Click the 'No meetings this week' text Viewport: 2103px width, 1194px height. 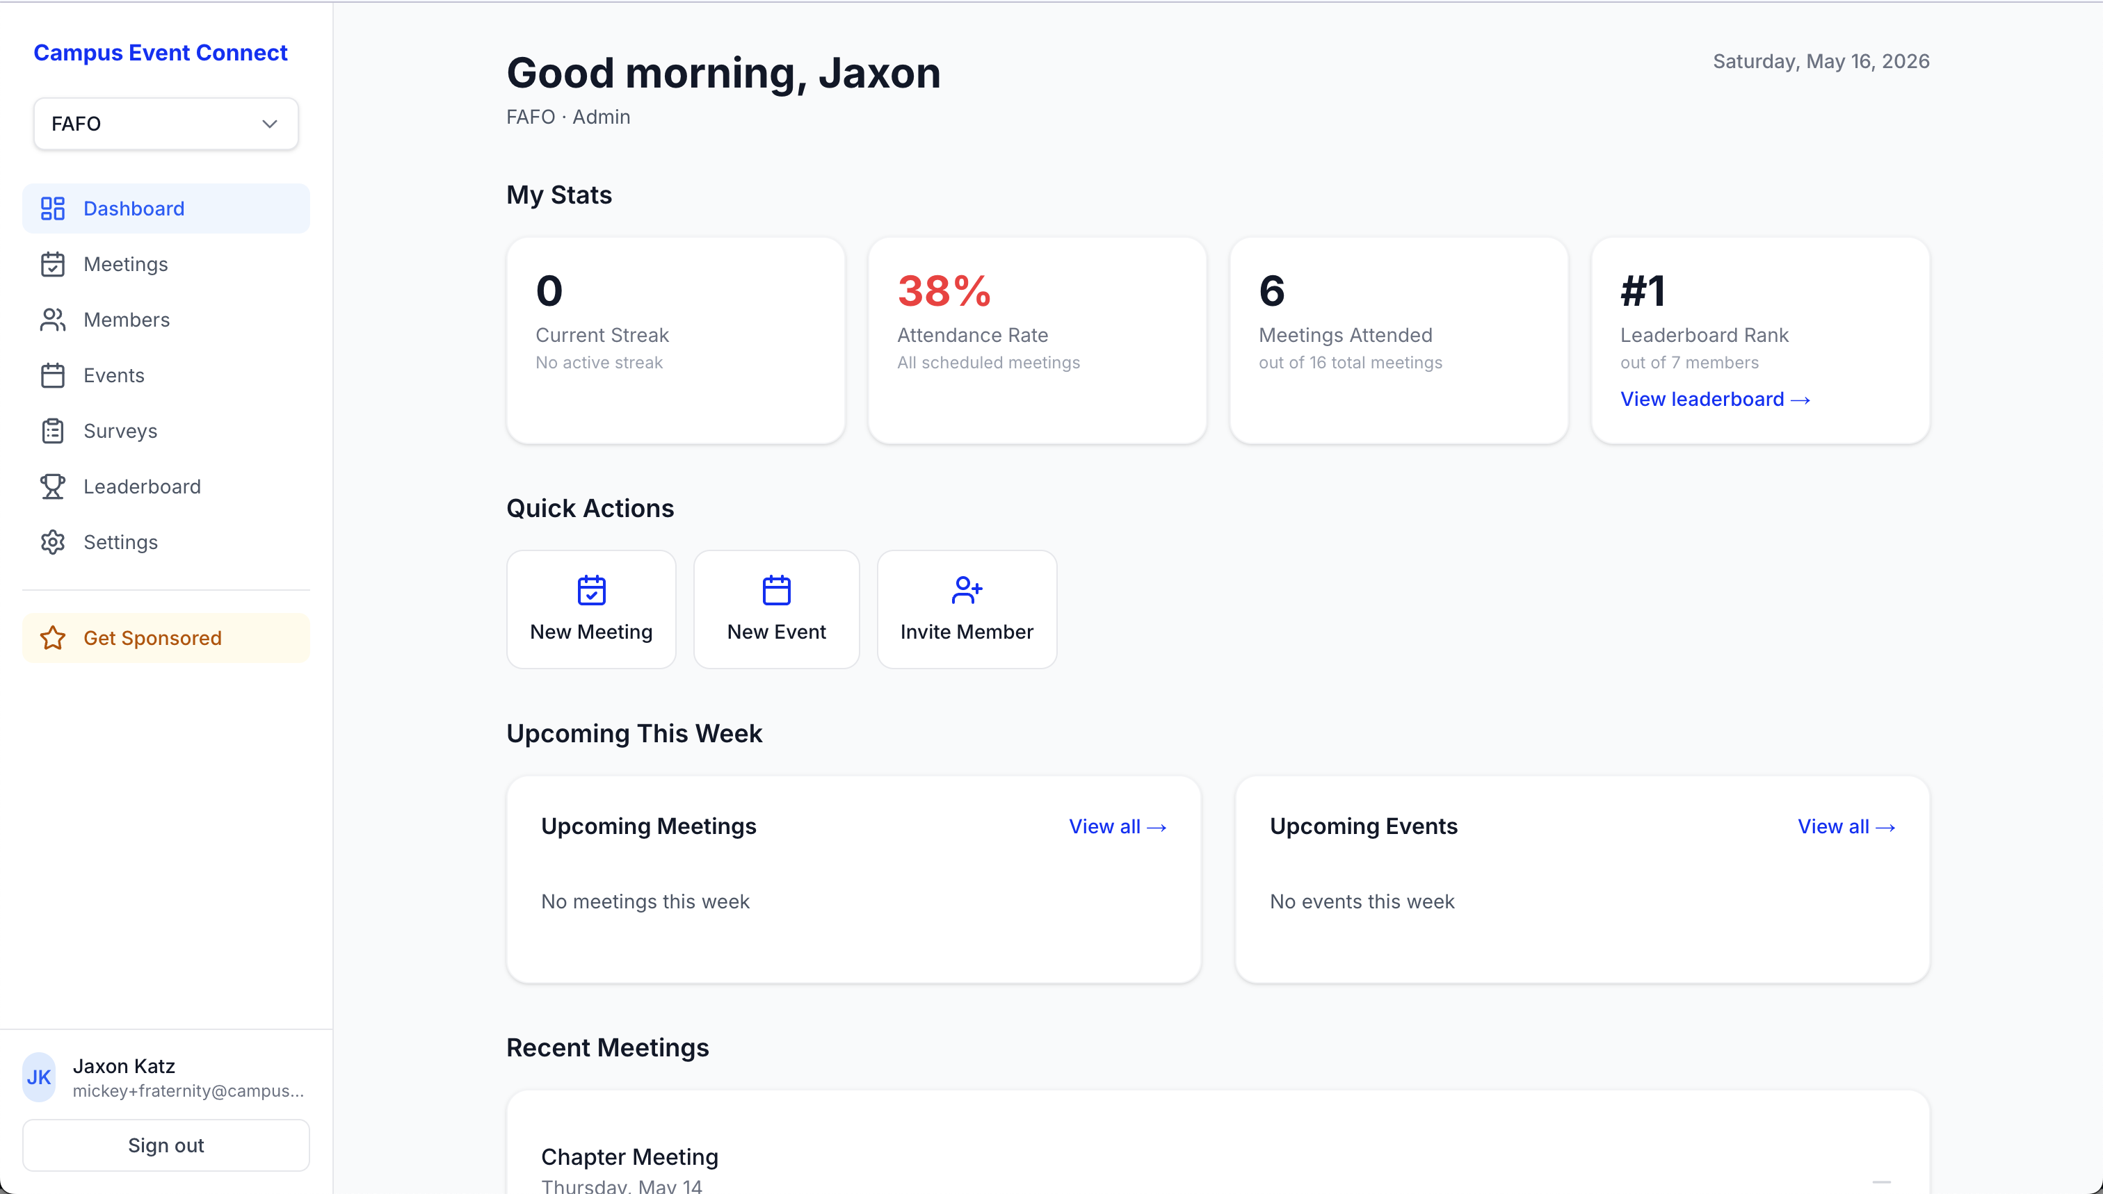(x=645, y=902)
